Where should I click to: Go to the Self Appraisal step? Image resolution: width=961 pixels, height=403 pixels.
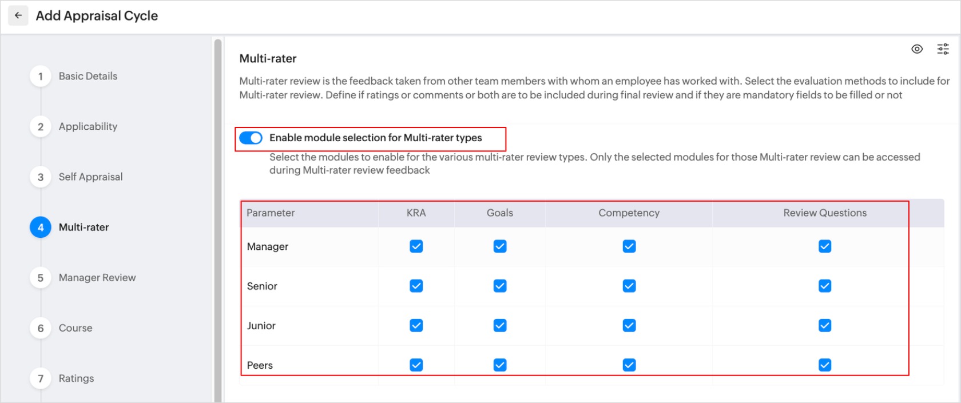tap(90, 177)
